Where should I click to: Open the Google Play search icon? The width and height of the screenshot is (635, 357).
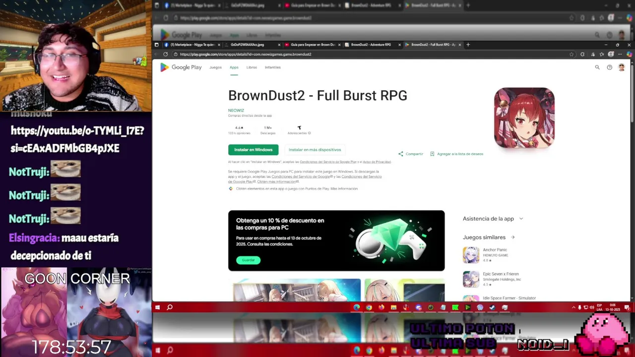pyautogui.click(x=597, y=67)
